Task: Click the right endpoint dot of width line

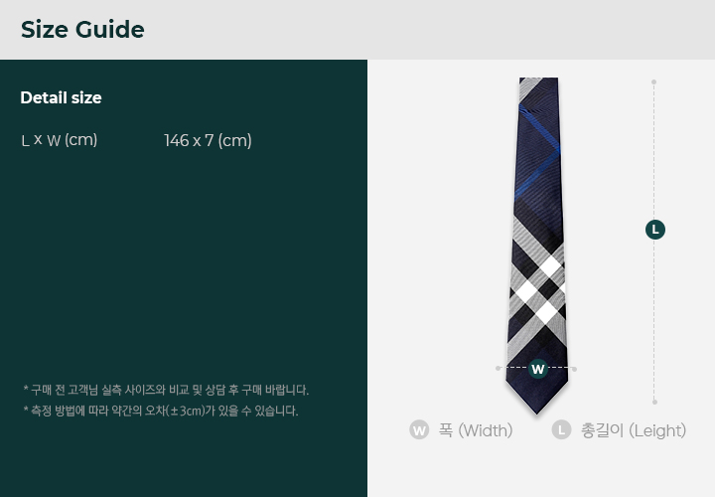Action: [x=574, y=369]
